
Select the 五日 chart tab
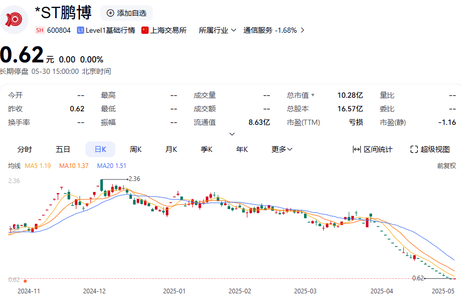pyautogui.click(x=63, y=149)
